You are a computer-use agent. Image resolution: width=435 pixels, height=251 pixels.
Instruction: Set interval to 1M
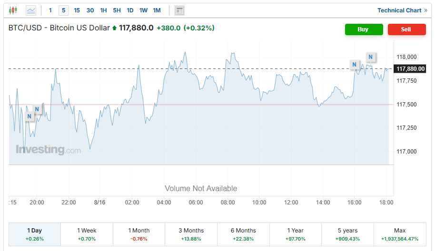(x=157, y=10)
